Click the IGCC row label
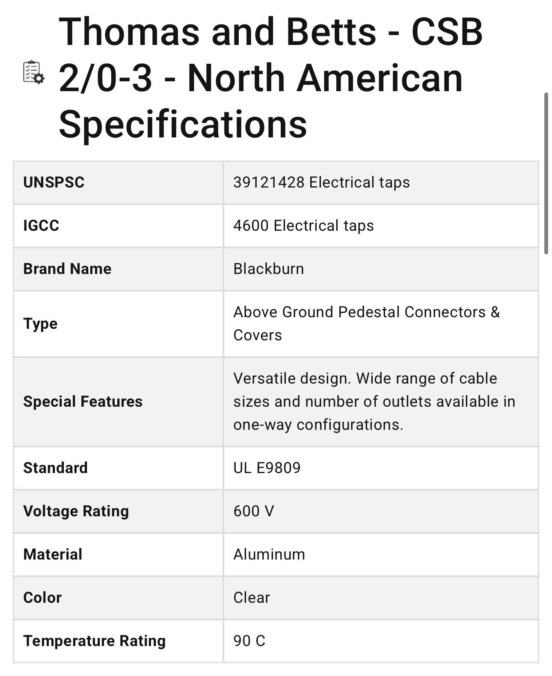 tap(41, 226)
